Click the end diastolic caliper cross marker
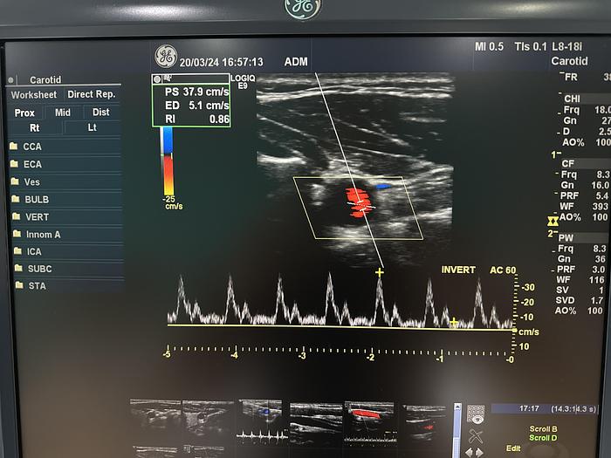This screenshot has height=458, width=611. click(x=454, y=323)
